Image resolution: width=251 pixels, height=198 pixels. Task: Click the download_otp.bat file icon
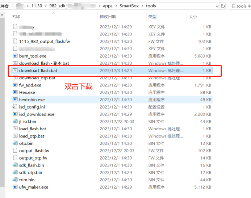coord(15,78)
